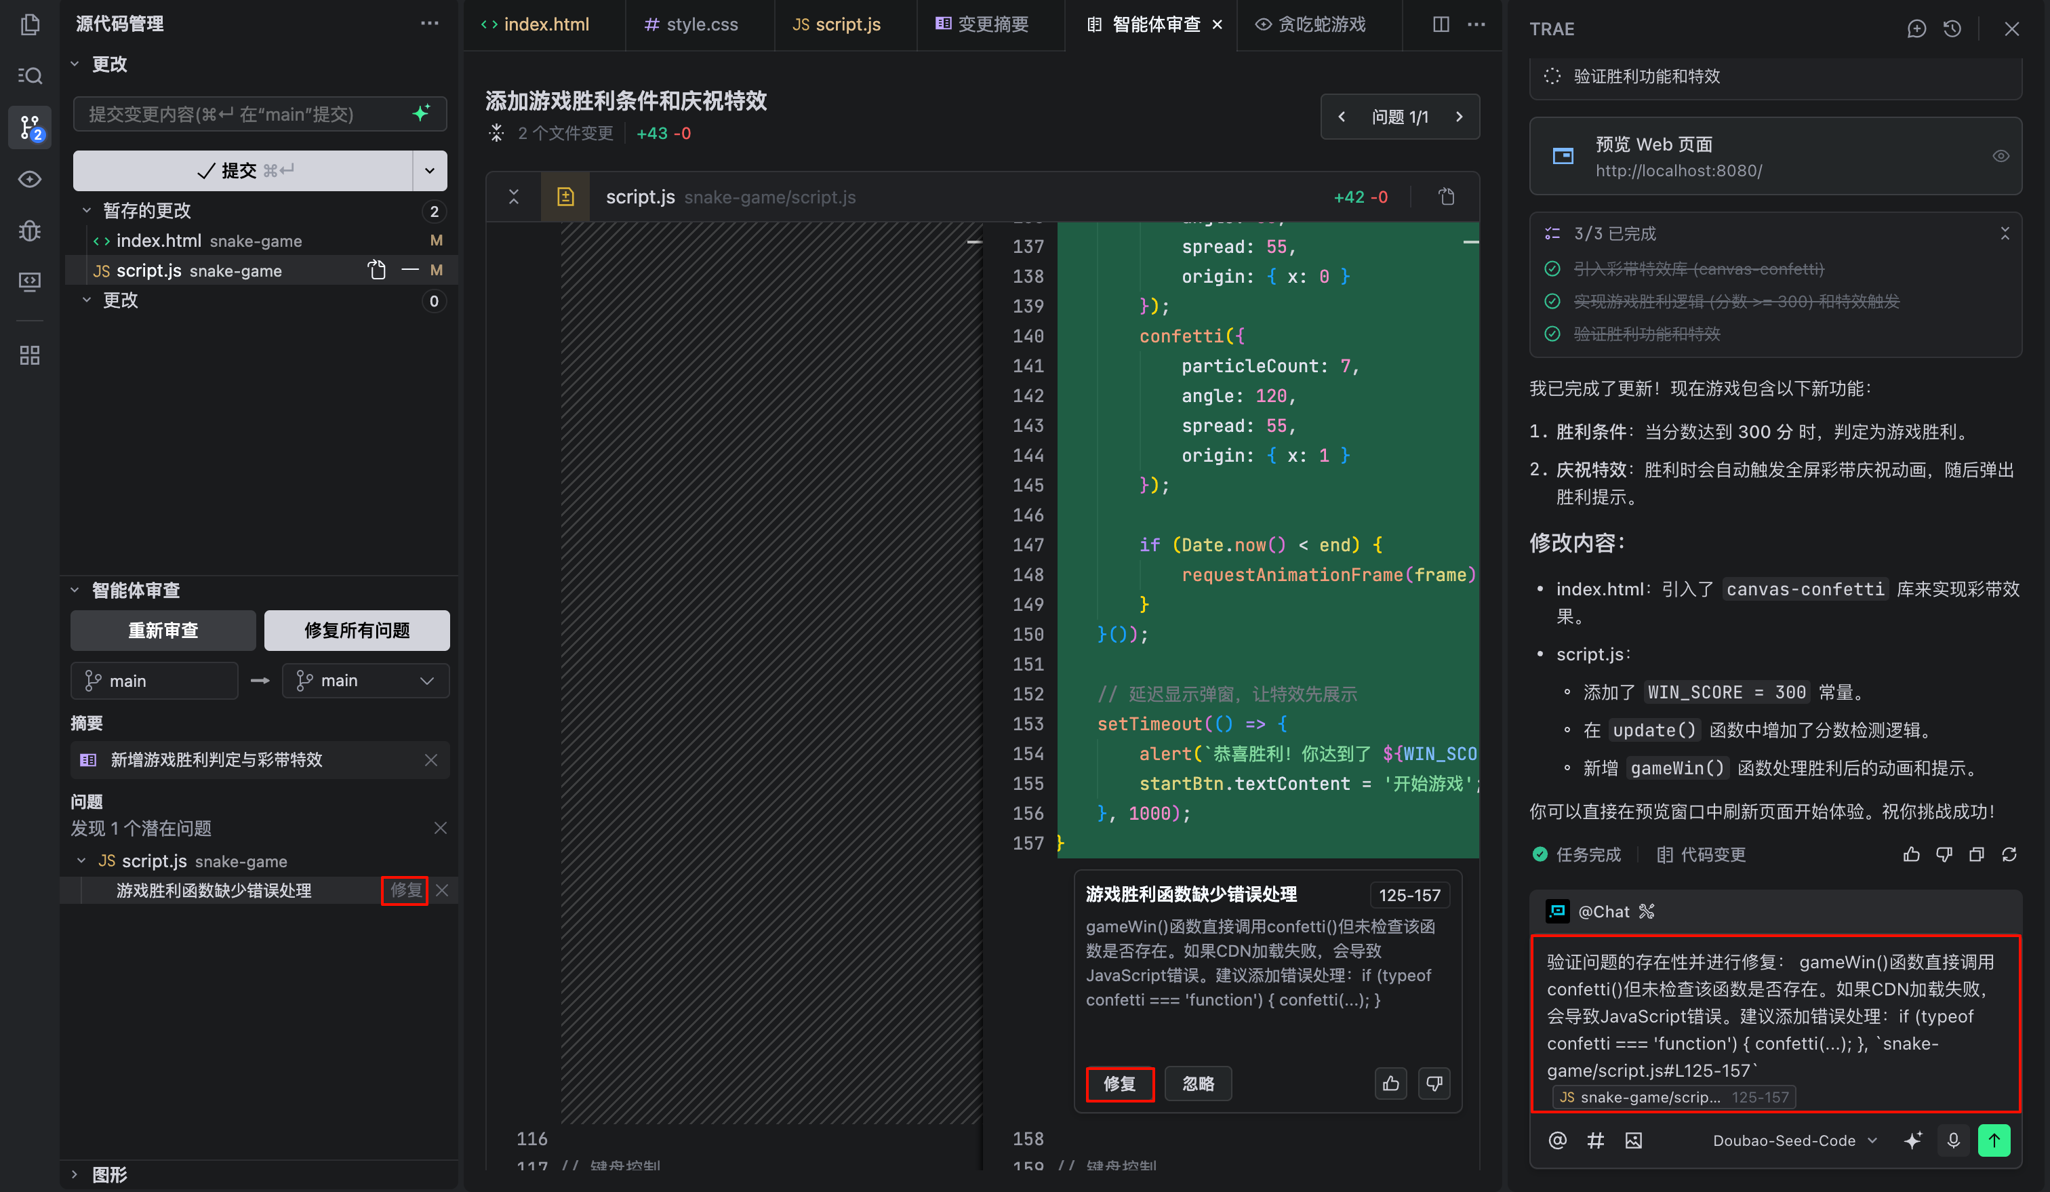Click the prompt enhance sparkle icon
This screenshot has height=1192, width=2050.
tap(1913, 1140)
